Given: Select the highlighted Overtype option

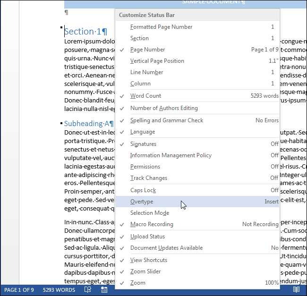Looking at the screenshot, I should [197, 202].
